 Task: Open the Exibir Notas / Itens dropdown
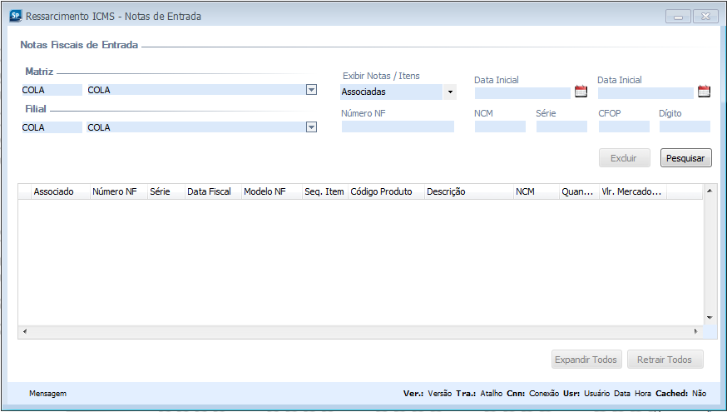tap(450, 92)
